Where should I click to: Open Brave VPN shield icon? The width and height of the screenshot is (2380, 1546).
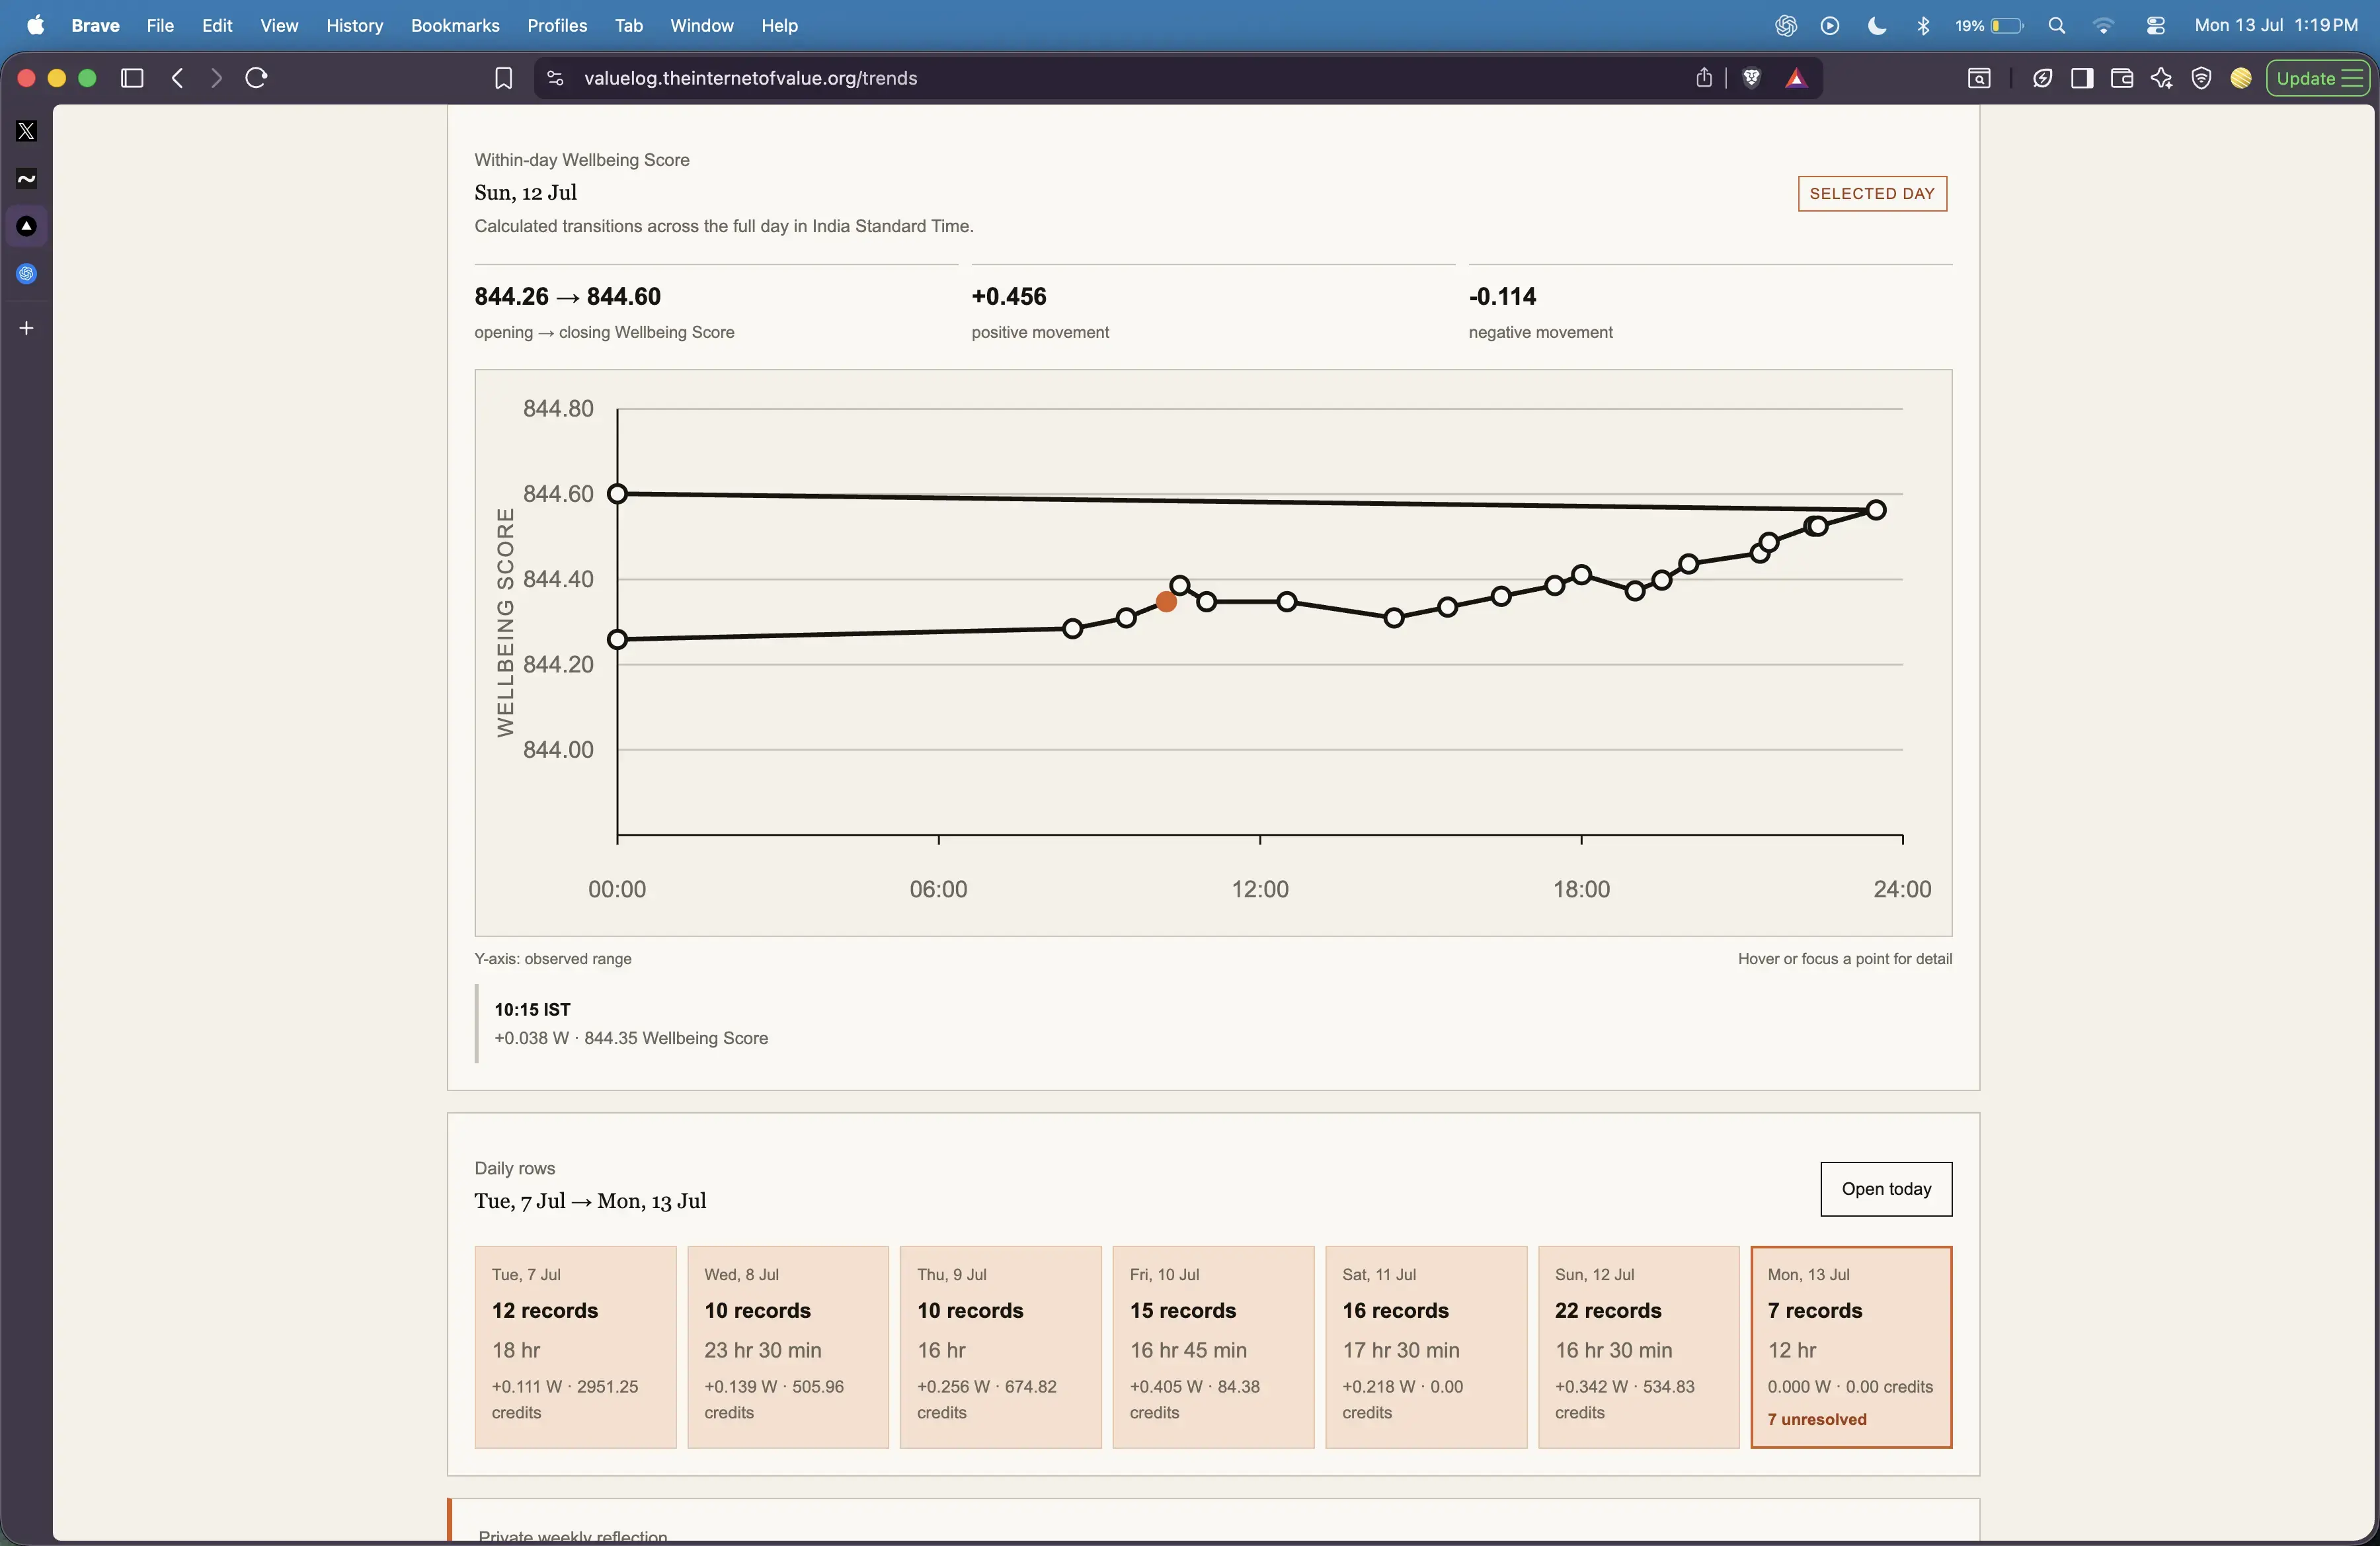click(2201, 78)
